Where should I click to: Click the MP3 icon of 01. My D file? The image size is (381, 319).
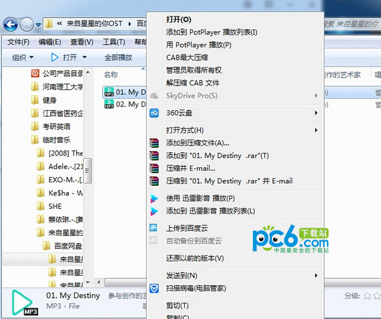[x=109, y=92]
